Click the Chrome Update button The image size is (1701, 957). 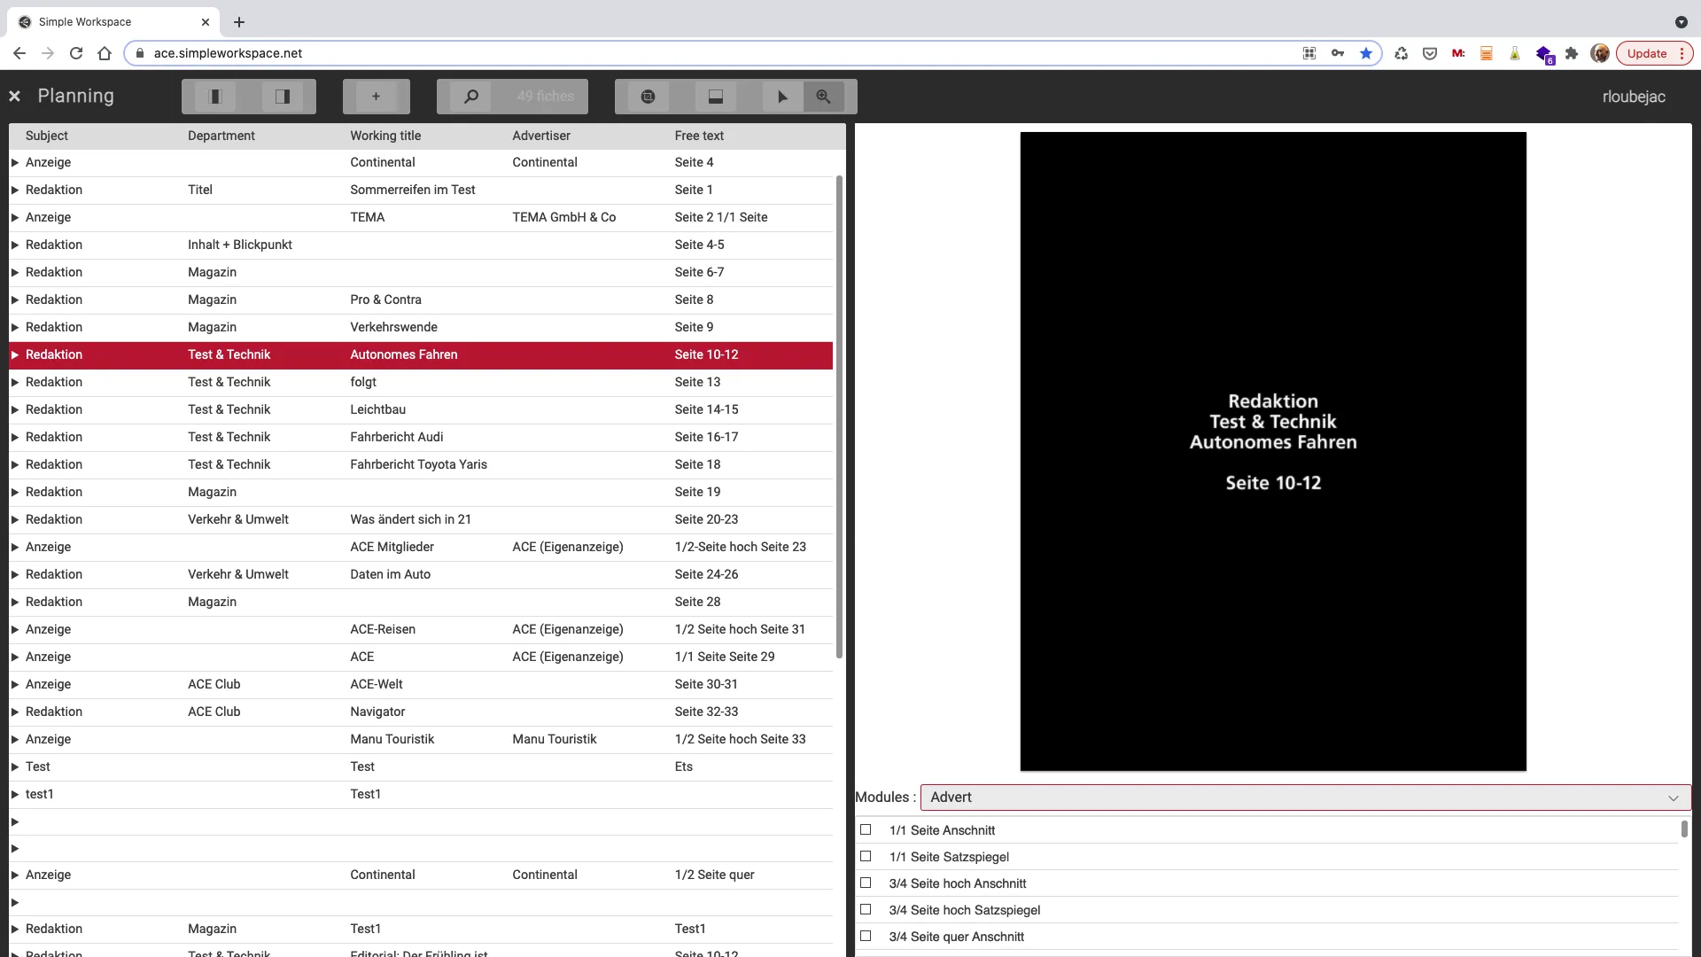[1646, 53]
